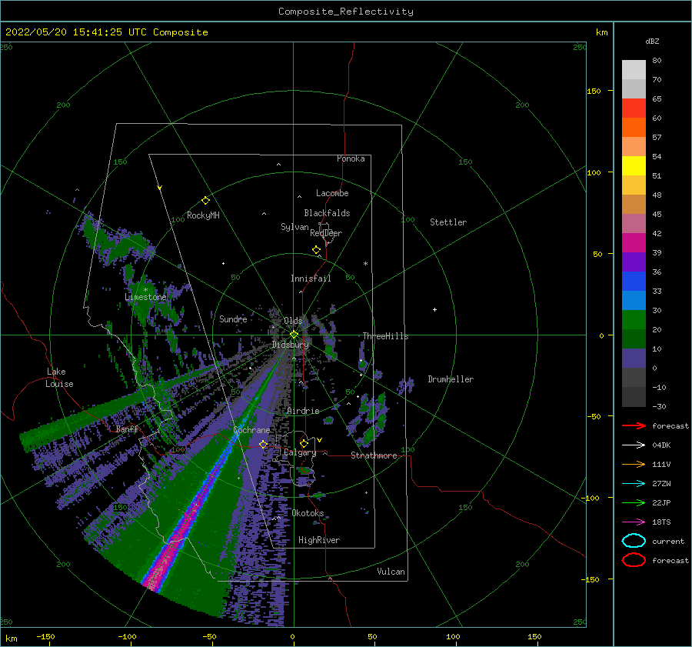Select the pink 45-42 dBZ swatch
The image size is (692, 647).
(x=634, y=223)
